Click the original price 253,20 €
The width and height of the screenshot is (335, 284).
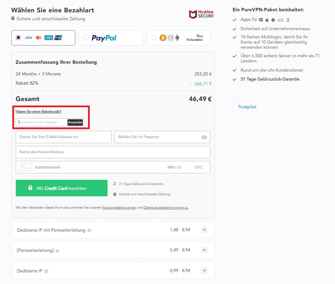203,74
